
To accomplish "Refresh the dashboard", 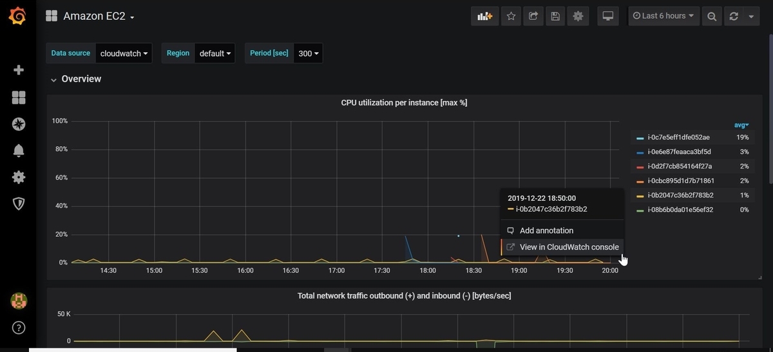I will point(733,17).
